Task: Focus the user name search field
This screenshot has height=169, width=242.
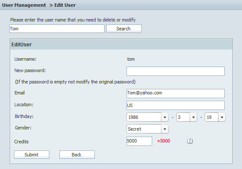Action: tap(57, 29)
